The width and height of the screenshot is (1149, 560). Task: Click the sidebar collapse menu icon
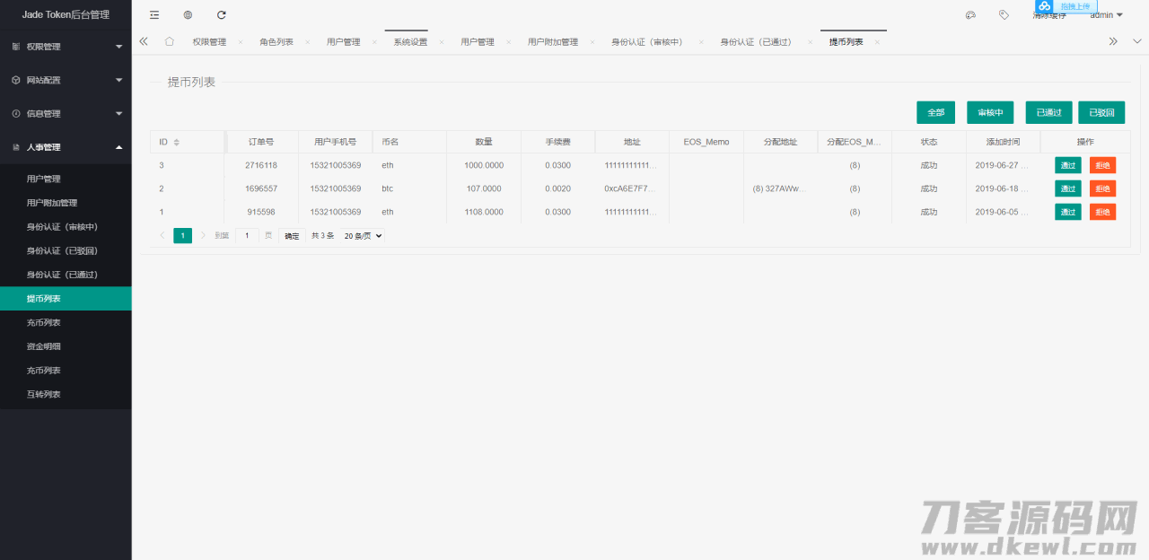[x=154, y=15]
